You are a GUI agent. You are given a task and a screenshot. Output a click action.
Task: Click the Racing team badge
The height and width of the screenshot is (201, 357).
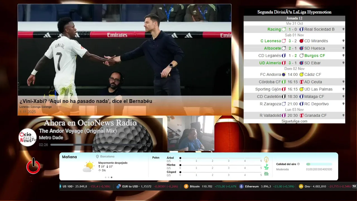click(284, 29)
